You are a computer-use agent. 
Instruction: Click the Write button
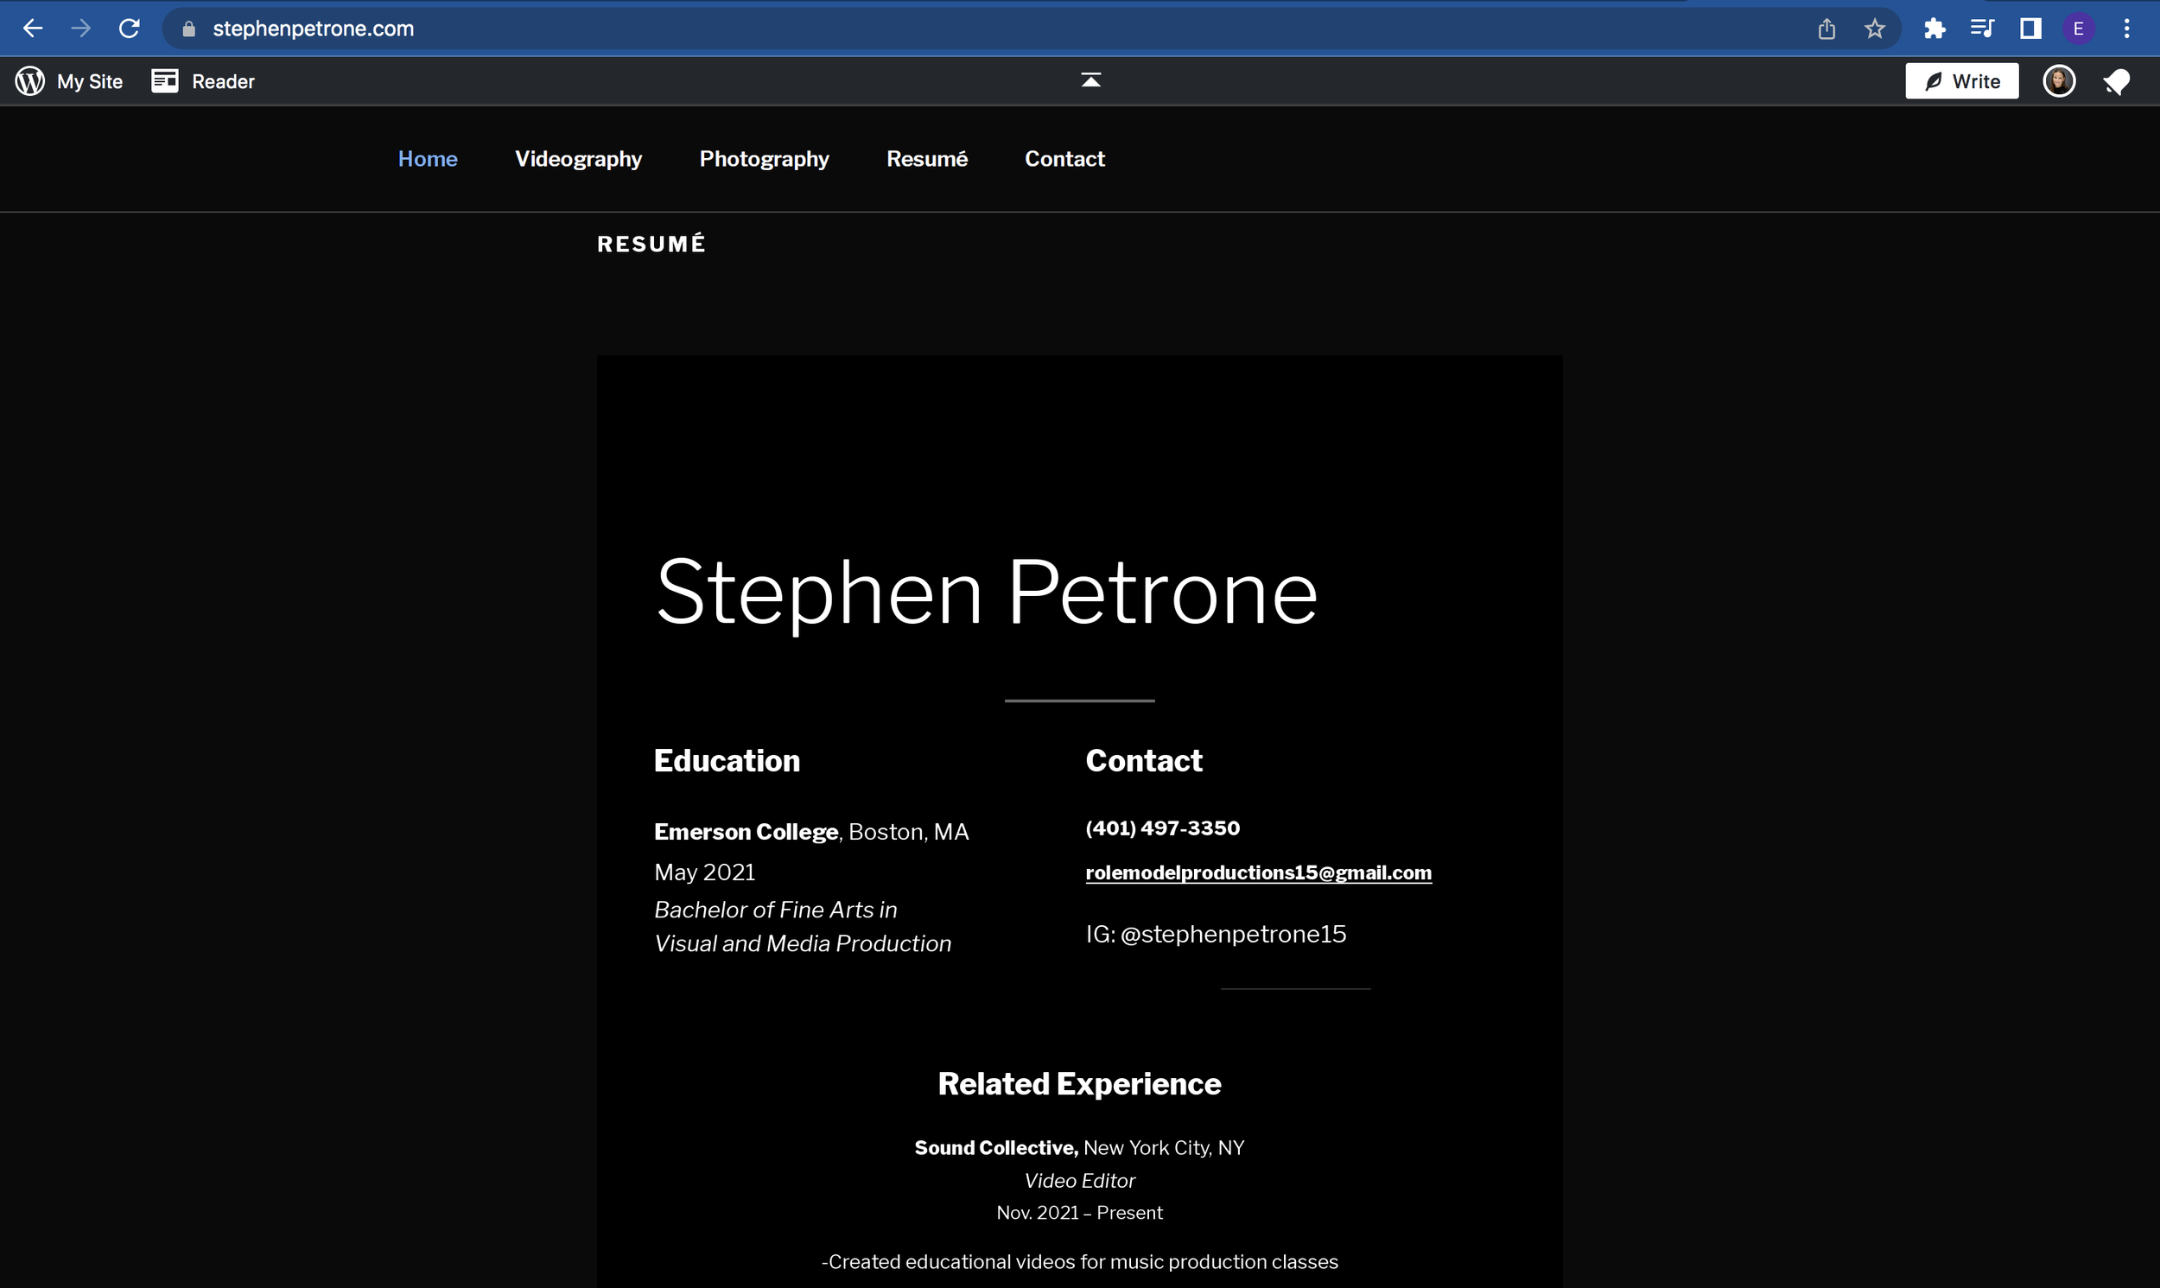1961,80
